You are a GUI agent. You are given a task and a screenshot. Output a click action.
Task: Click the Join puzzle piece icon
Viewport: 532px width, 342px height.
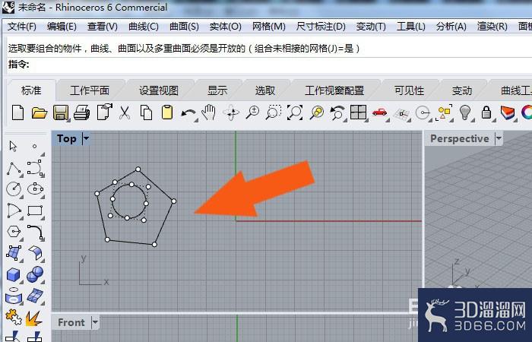pyautogui.click(x=14, y=318)
